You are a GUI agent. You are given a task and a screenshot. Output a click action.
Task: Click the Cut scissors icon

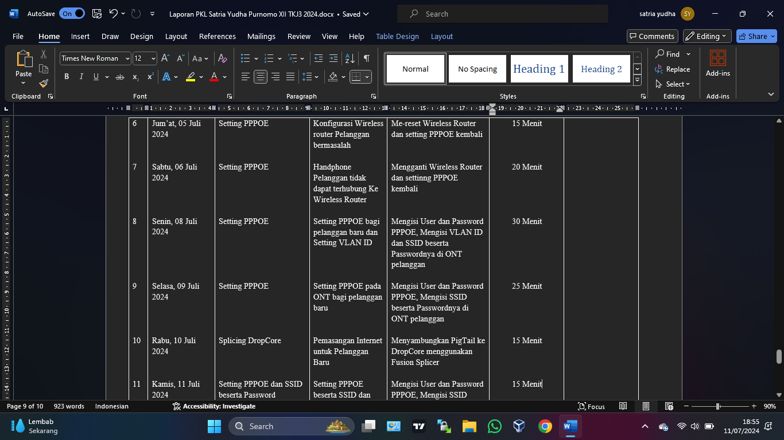point(44,54)
